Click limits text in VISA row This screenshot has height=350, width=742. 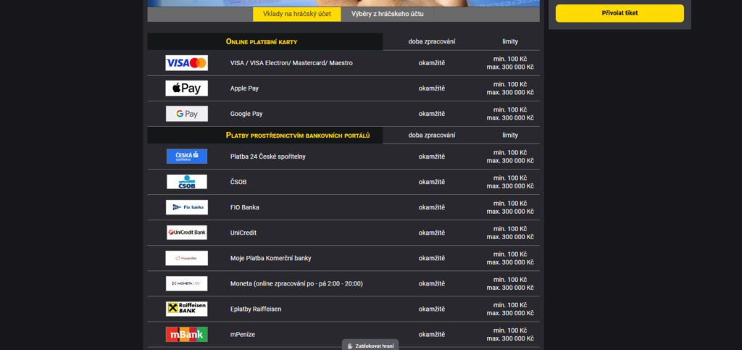[510, 63]
